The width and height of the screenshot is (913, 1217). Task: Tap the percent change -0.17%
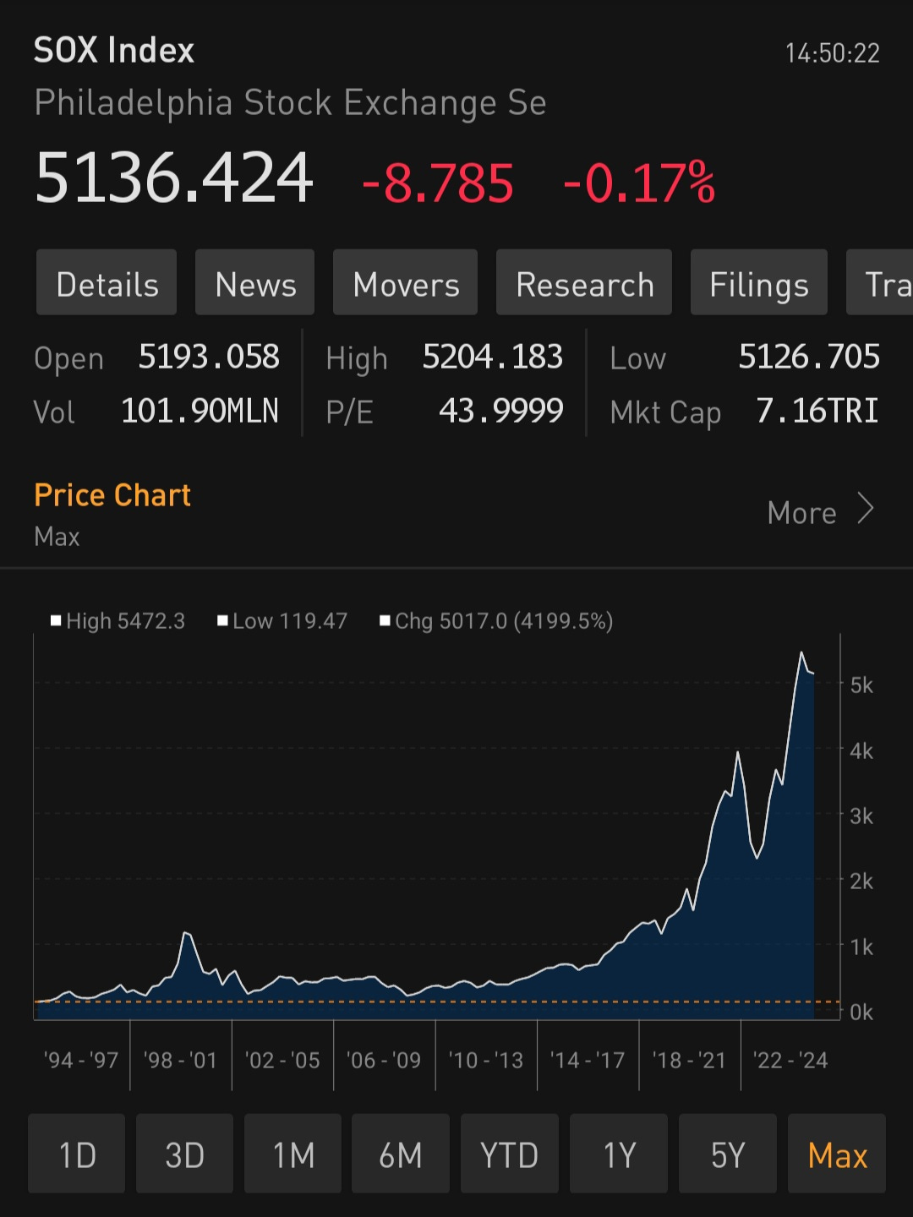point(639,183)
